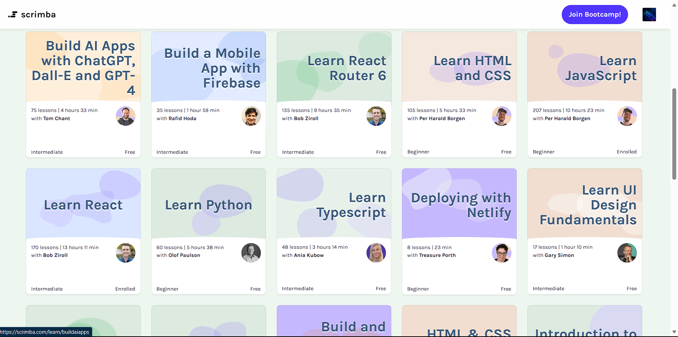The height and width of the screenshot is (337, 678).
Task: Click '60 lessons | 5 hours 38 min' text
Action: [x=190, y=247]
